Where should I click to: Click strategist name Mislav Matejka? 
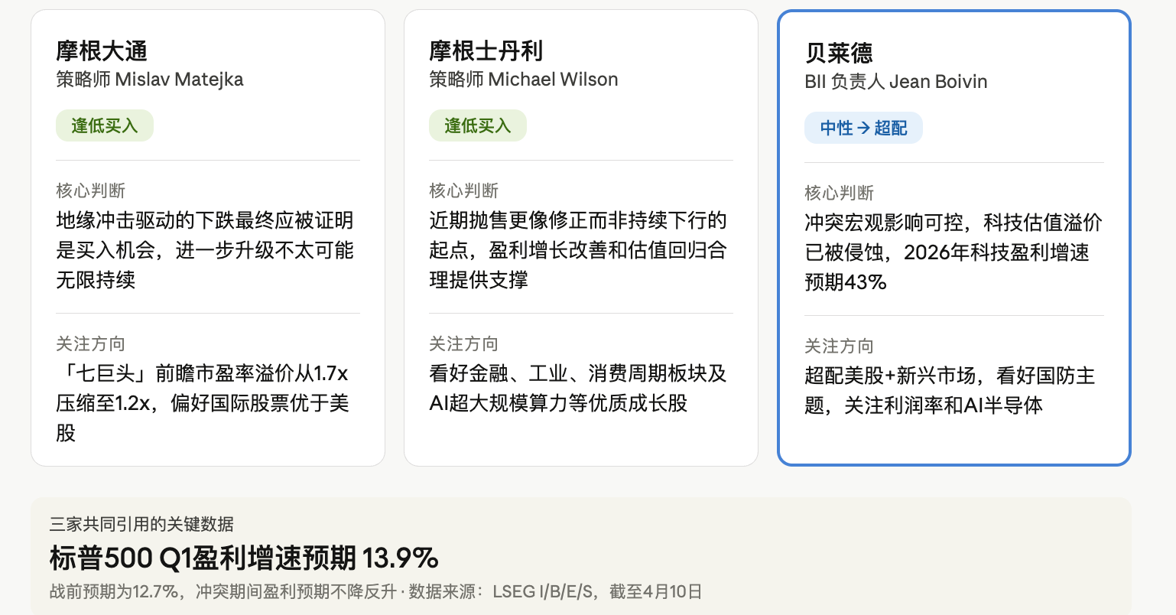[179, 80]
